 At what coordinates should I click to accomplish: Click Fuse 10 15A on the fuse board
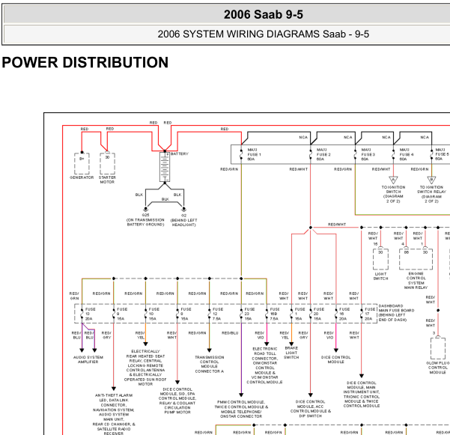coord(146,314)
